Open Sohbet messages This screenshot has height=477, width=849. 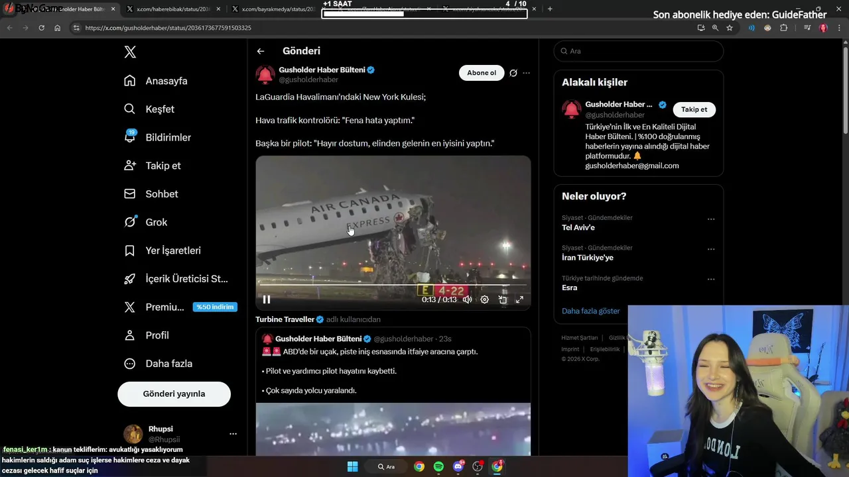[x=151, y=194]
